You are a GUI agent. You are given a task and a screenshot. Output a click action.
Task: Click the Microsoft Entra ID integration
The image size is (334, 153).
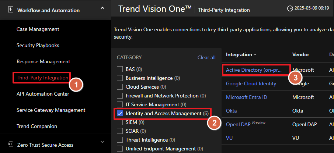[246, 97]
